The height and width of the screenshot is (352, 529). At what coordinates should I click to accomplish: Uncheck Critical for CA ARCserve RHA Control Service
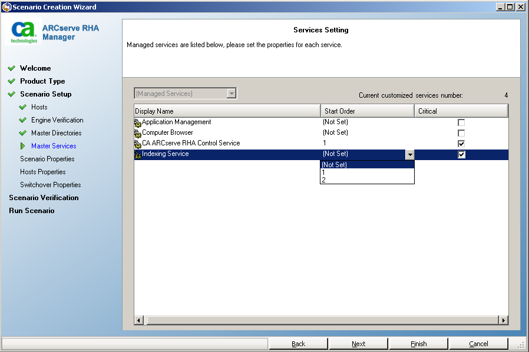point(461,143)
